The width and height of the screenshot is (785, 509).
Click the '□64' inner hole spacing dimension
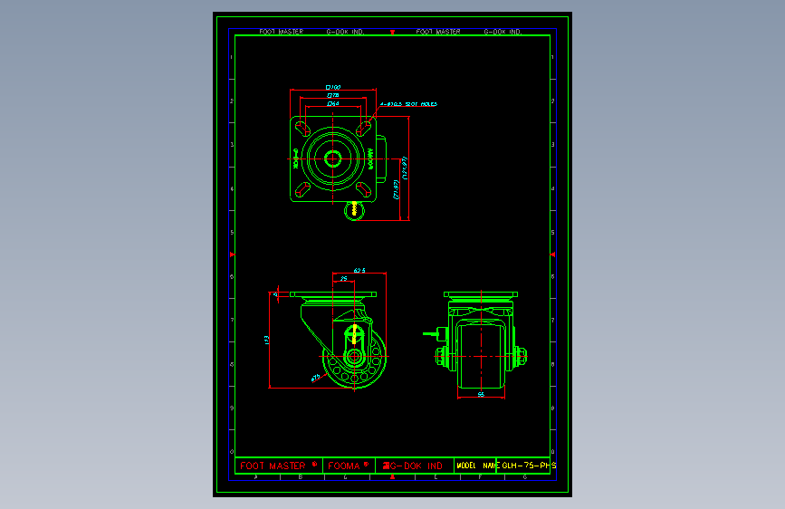[333, 104]
